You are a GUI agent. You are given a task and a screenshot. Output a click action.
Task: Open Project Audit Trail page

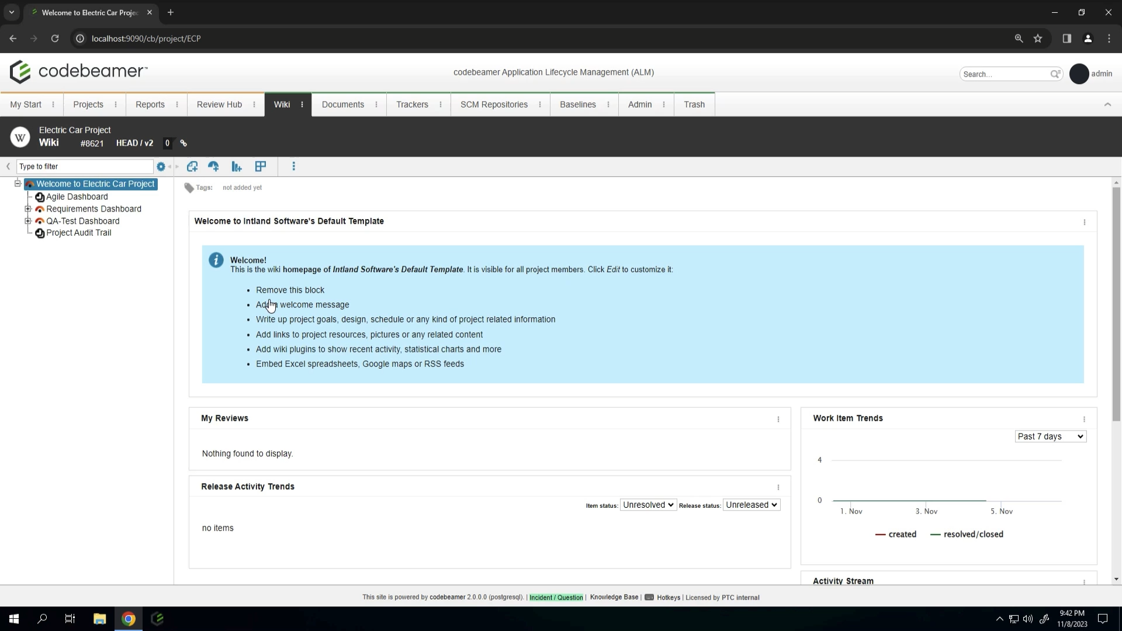(79, 233)
